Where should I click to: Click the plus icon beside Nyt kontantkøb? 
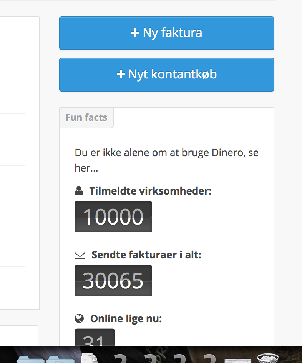click(121, 74)
